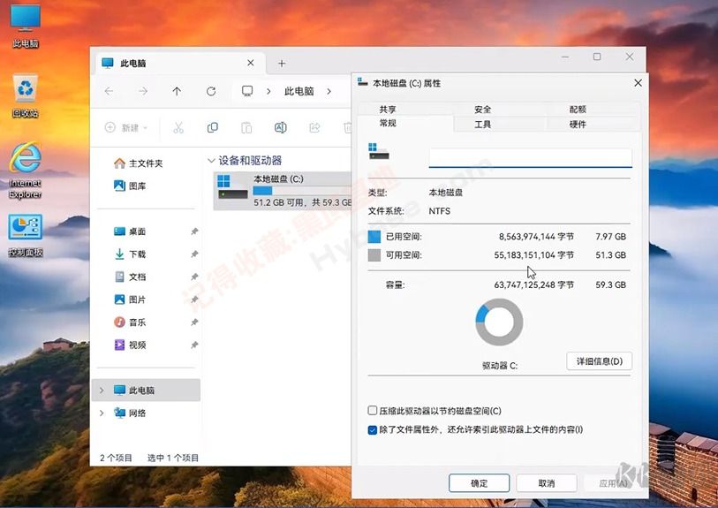Screen dimensions: 718x508
Task: Close the 此电脑 Explorer tab
Action: point(251,63)
